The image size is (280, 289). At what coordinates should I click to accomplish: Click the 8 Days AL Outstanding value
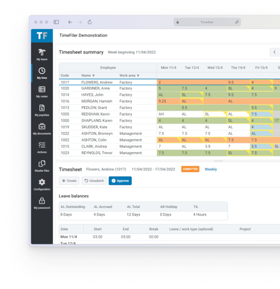(66, 214)
